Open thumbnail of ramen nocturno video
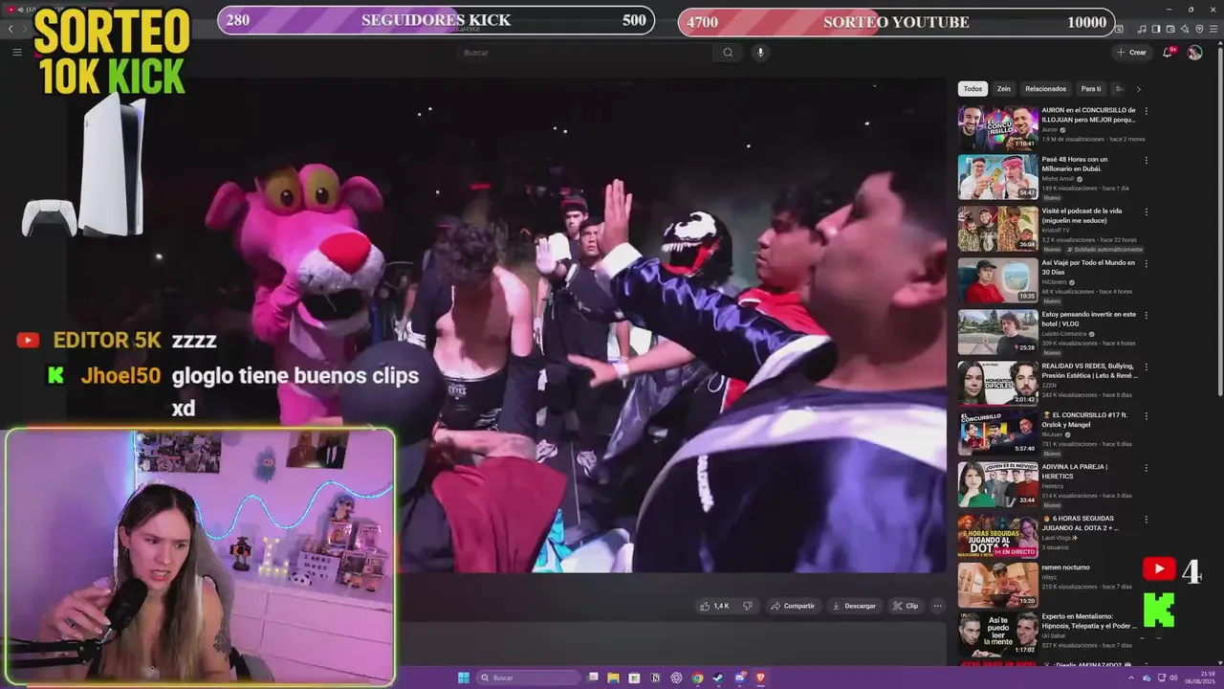 coord(997,585)
